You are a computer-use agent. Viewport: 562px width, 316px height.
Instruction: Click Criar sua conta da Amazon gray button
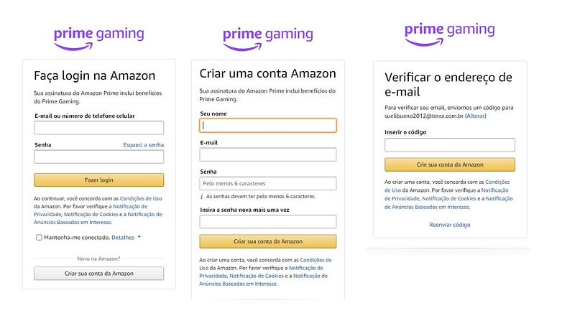99,274
